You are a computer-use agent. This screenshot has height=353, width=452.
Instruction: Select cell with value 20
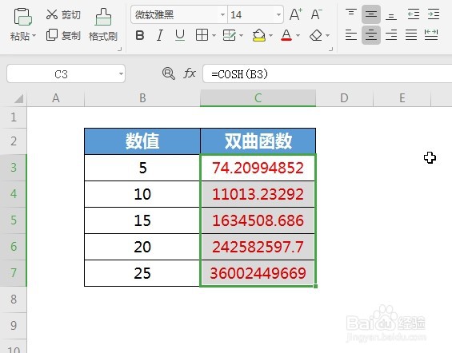(142, 247)
